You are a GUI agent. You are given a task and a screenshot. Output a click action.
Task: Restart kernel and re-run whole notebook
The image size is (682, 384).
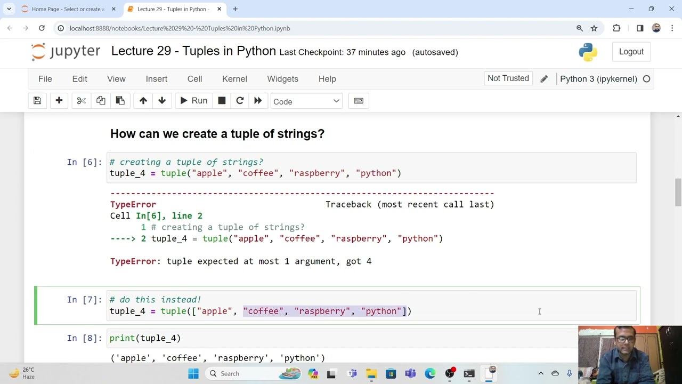tap(258, 101)
